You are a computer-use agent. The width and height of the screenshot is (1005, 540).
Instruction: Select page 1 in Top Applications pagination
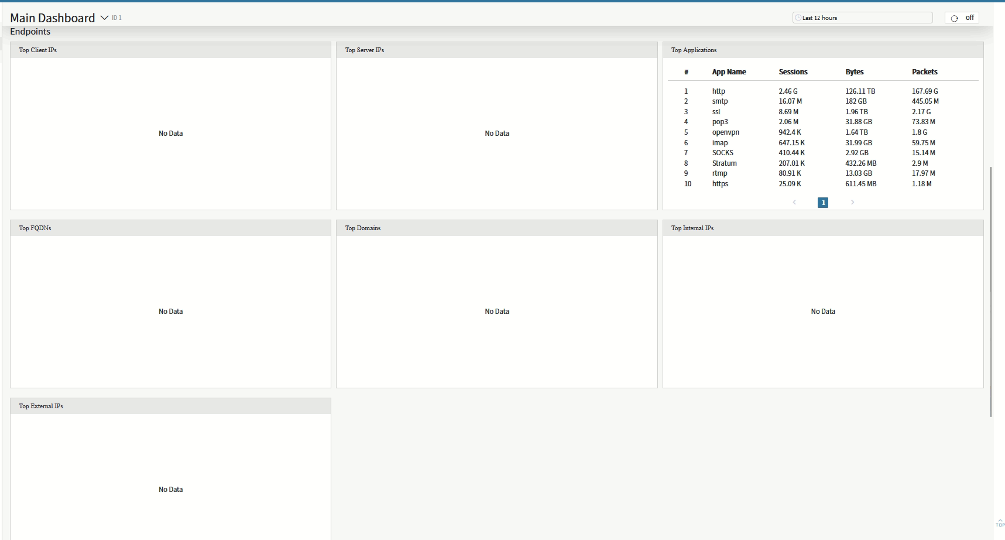point(823,203)
